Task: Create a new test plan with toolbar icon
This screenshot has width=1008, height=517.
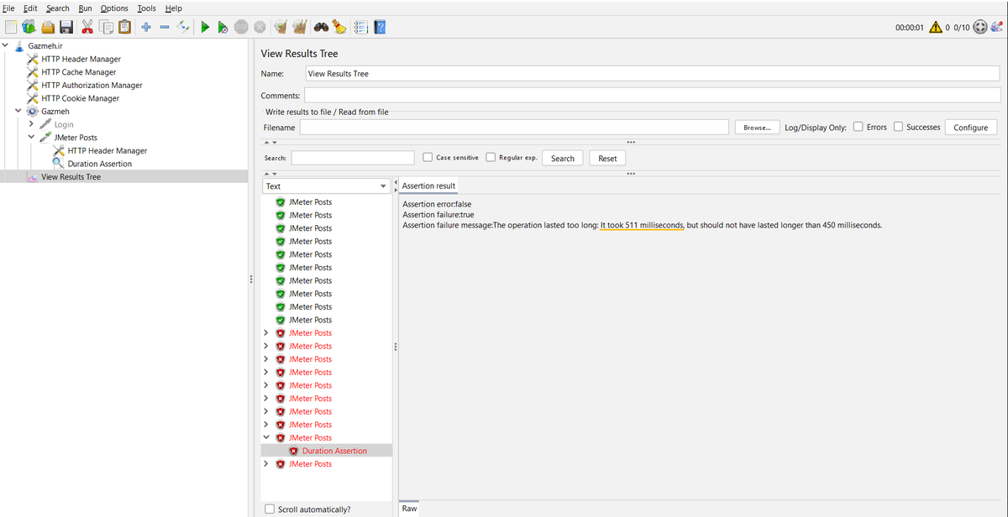Action: pyautogui.click(x=11, y=27)
